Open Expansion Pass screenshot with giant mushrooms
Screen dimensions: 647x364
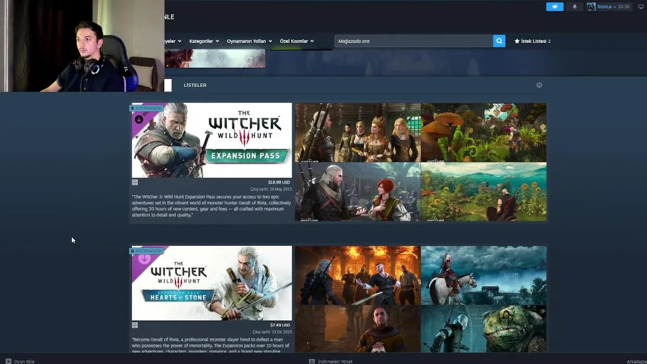[484, 132]
